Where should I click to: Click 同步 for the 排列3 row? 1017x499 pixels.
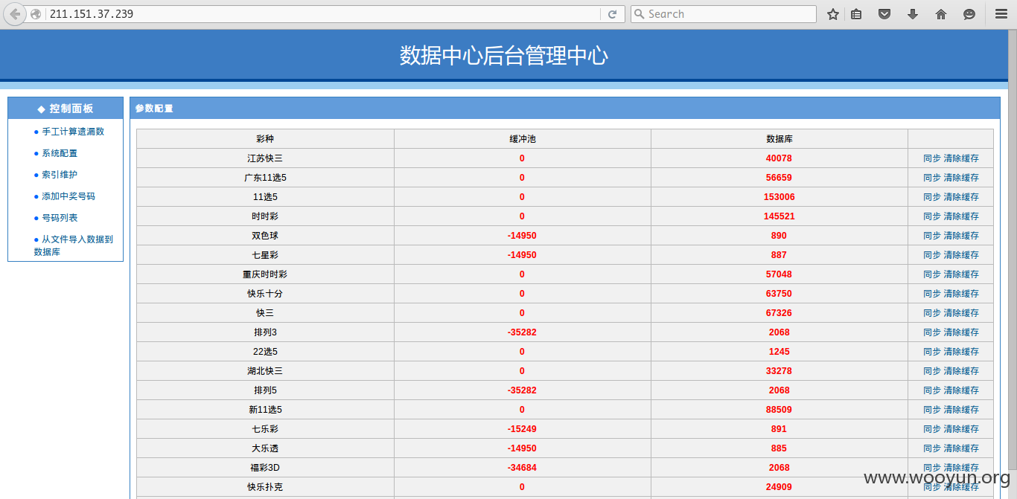point(932,332)
